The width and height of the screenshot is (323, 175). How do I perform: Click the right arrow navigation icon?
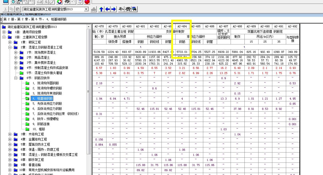pyautogui.click(x=114, y=9)
